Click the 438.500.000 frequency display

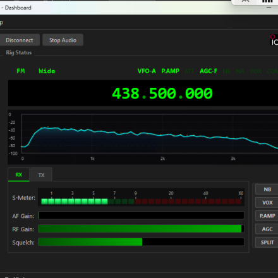click(162, 94)
